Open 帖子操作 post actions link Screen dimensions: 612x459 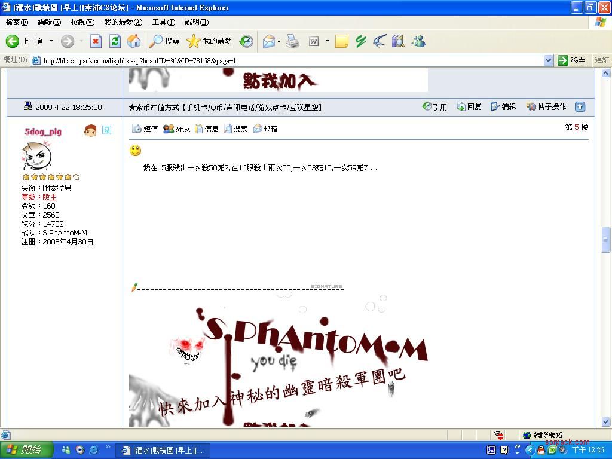click(x=546, y=107)
